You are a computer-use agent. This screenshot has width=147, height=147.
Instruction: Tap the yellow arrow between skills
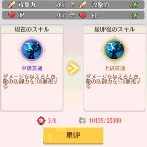[x=73, y=68]
